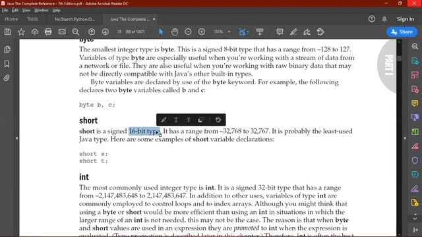Open the Window menu

click(x=41, y=11)
